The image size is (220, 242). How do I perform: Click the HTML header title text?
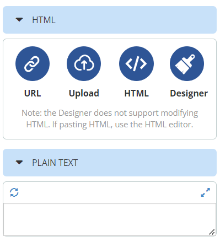pyautogui.click(x=44, y=20)
